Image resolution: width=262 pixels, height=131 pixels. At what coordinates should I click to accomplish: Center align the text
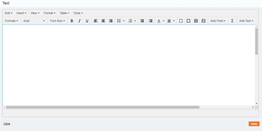tap(103, 21)
